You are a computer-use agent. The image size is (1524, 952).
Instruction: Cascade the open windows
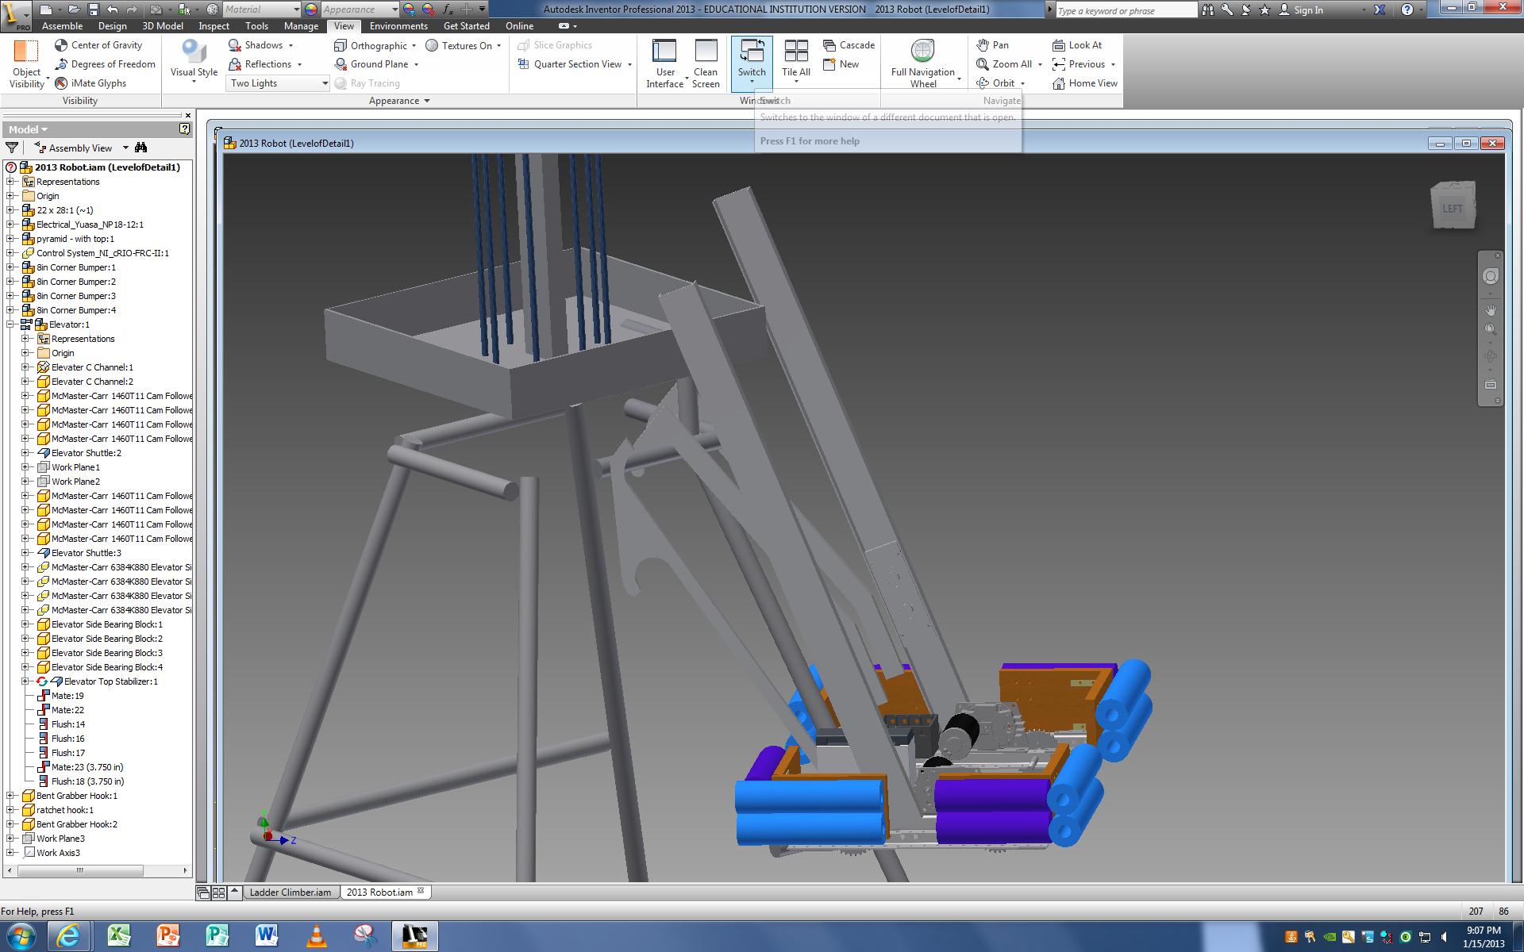point(849,45)
